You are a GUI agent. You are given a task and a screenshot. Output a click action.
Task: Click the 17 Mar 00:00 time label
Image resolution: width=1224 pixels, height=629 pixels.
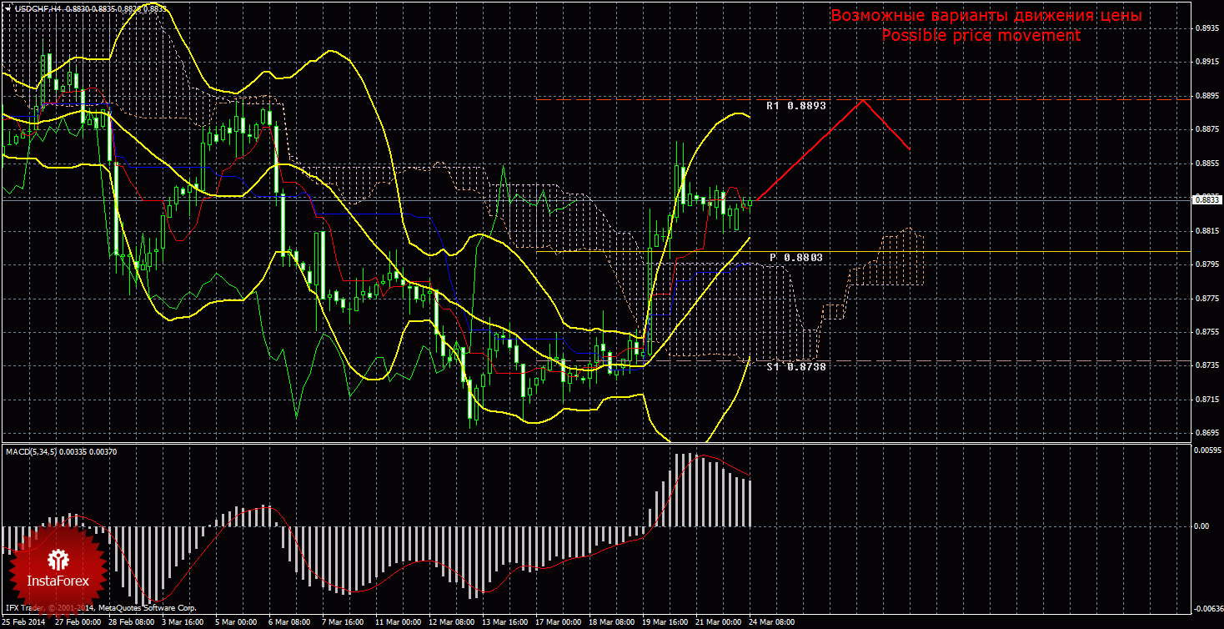coord(559,622)
